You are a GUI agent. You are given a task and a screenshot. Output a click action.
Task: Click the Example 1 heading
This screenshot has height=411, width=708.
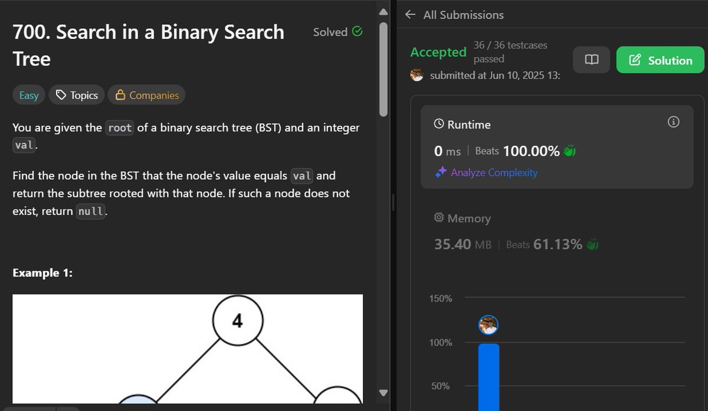tap(42, 273)
